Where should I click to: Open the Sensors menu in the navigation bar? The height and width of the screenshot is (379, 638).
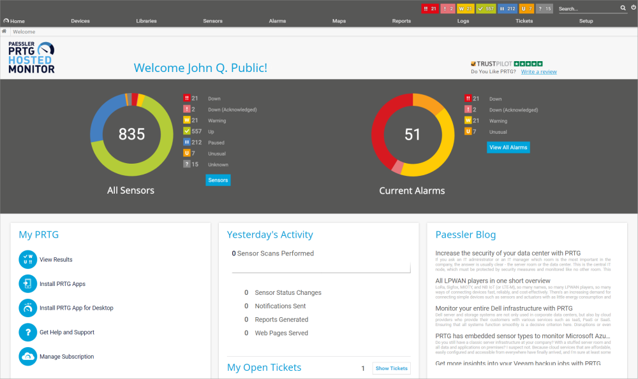coord(212,21)
